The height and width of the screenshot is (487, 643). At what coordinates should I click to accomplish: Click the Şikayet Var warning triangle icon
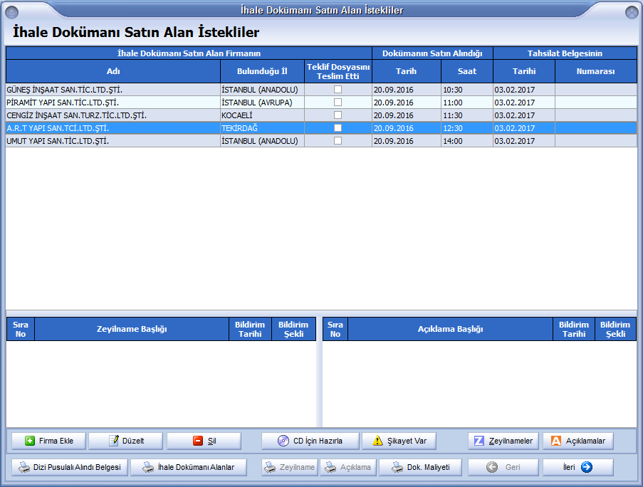point(378,441)
